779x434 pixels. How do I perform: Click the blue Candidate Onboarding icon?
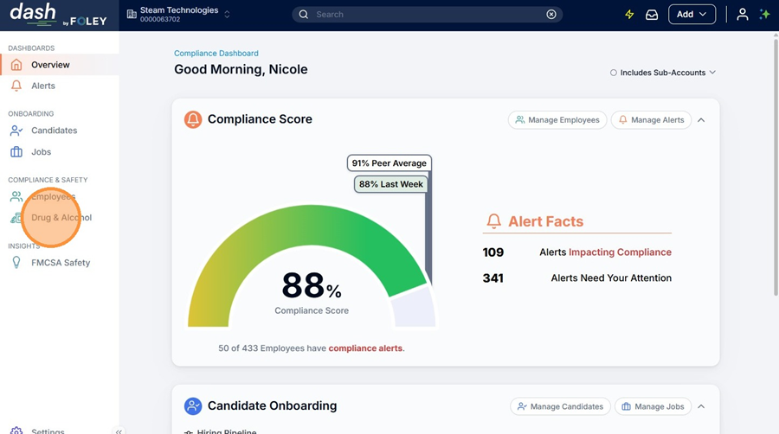click(x=193, y=406)
